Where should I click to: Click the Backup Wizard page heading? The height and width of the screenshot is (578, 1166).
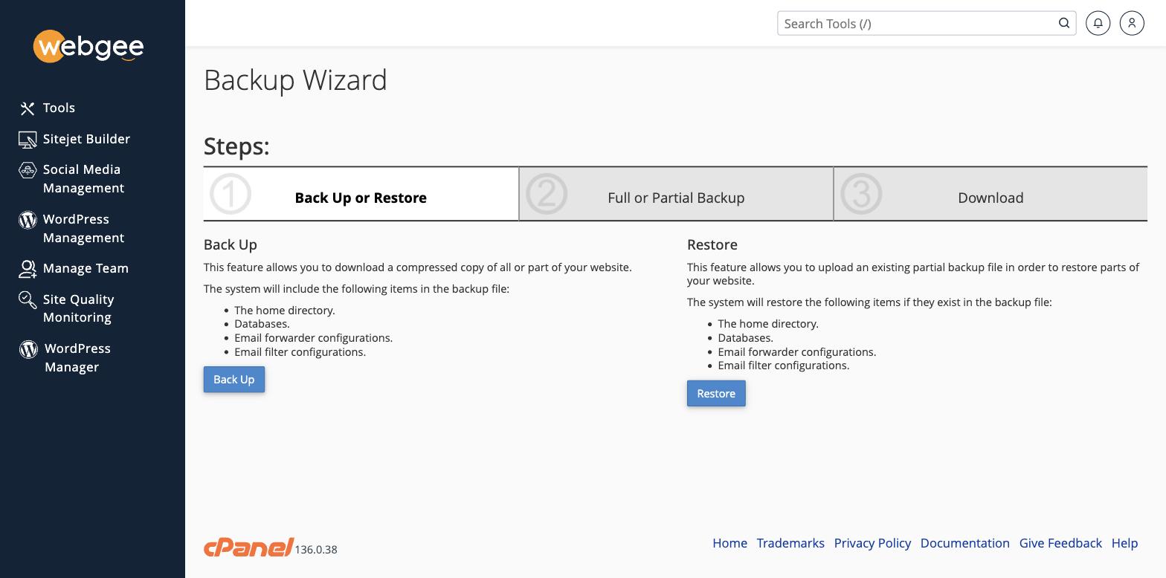coord(295,80)
